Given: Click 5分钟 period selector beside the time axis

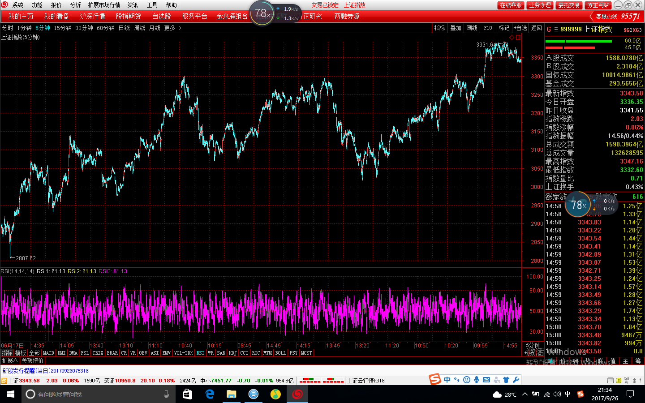Looking at the screenshot, I should point(533,345).
